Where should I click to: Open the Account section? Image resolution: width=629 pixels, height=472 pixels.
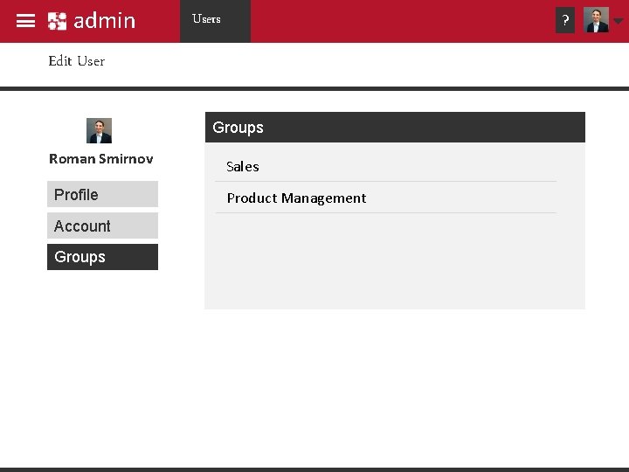(103, 226)
